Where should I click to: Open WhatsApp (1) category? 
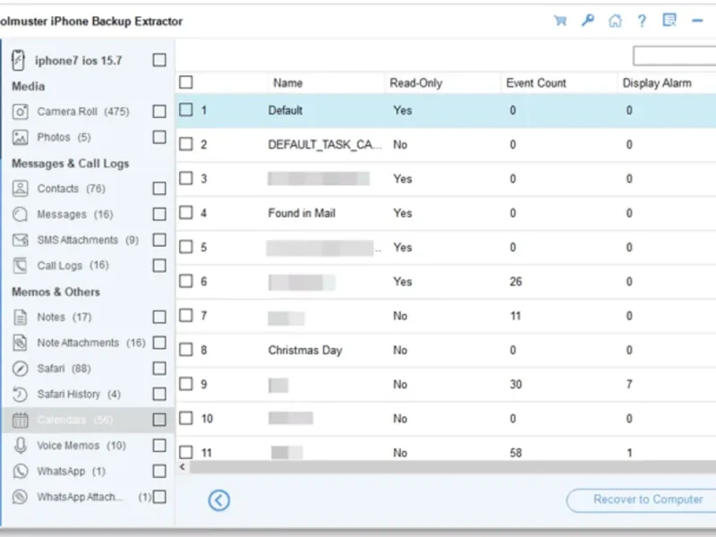click(72, 471)
